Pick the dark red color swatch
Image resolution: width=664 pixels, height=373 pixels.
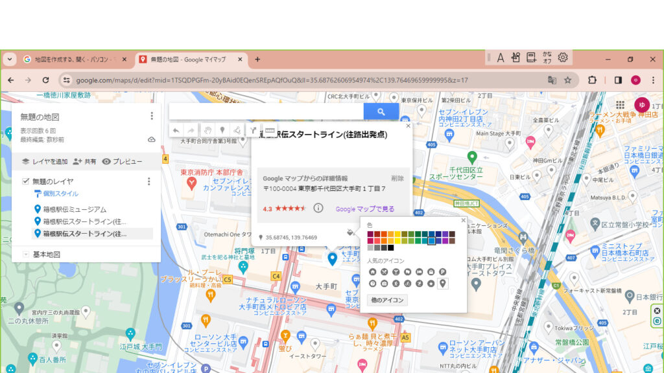coord(377,234)
